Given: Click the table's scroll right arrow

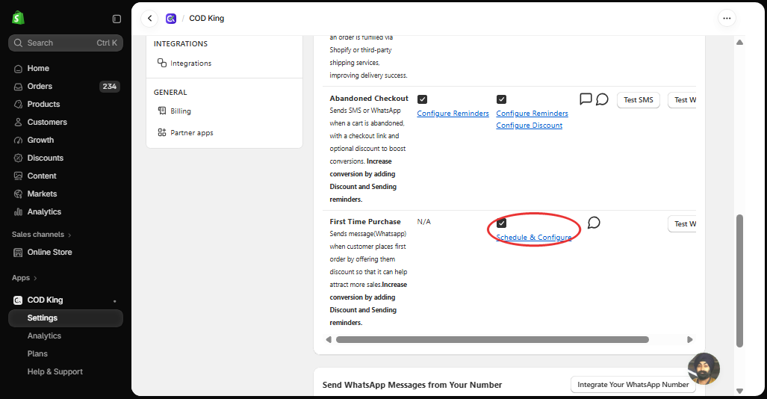Looking at the screenshot, I should coord(690,340).
